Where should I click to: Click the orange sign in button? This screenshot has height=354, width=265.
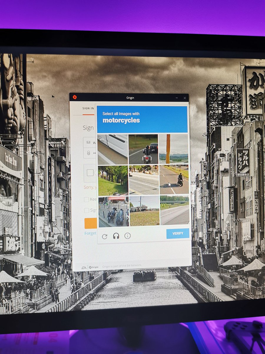click(x=90, y=223)
